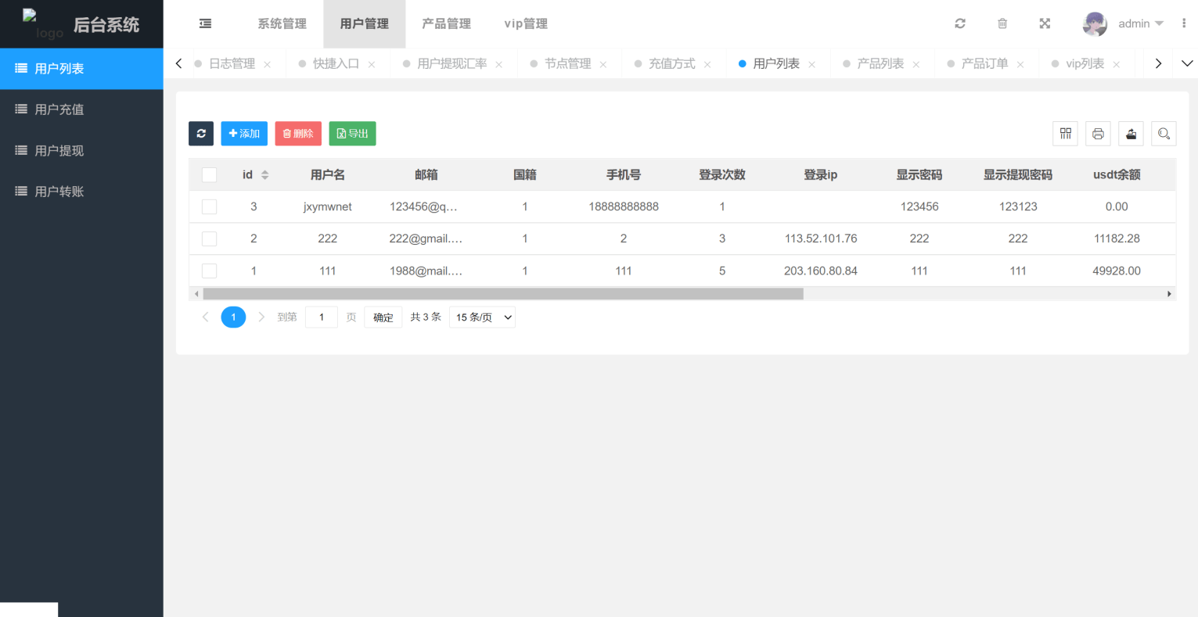Close the 产品列表 tab
Viewport: 1198px width, 617px height.
pyautogui.click(x=916, y=64)
